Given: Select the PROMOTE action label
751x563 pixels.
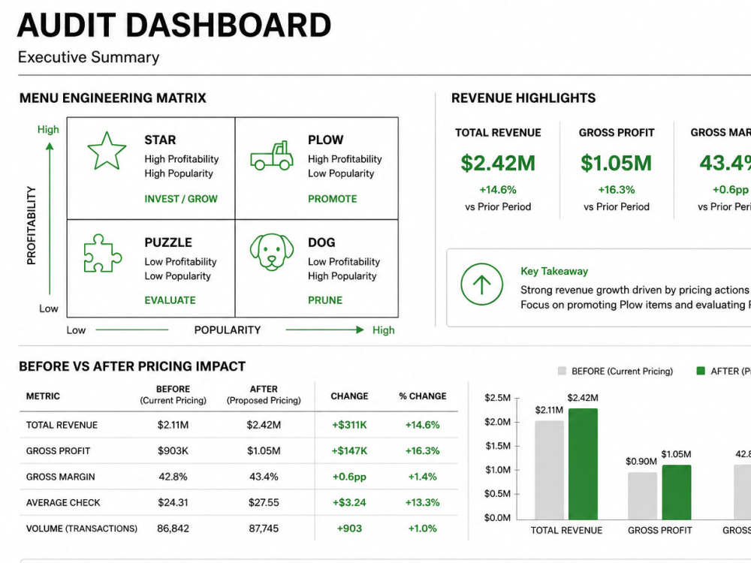Looking at the screenshot, I should [x=333, y=199].
